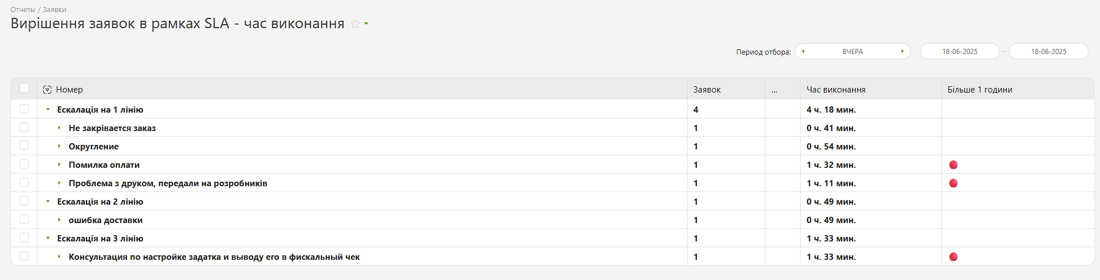
Task: Go to previous period with left arrow
Action: tap(803, 51)
